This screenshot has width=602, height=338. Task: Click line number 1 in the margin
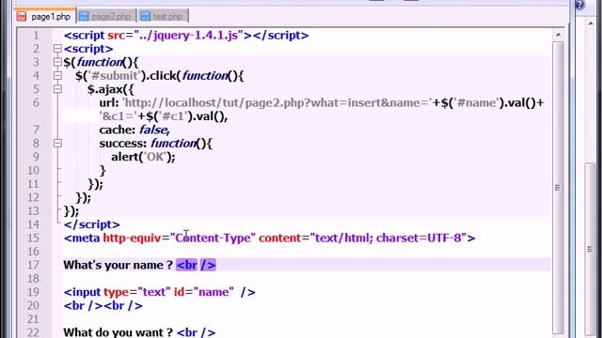coord(36,36)
